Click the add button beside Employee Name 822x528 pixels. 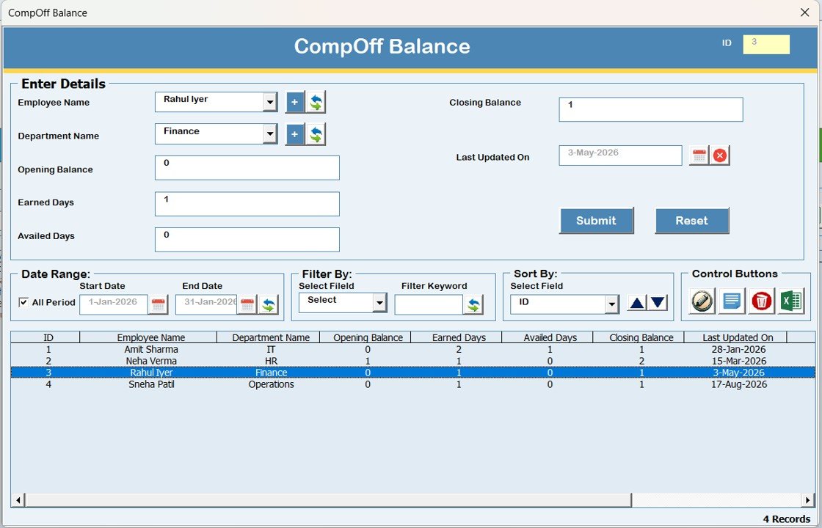294,103
